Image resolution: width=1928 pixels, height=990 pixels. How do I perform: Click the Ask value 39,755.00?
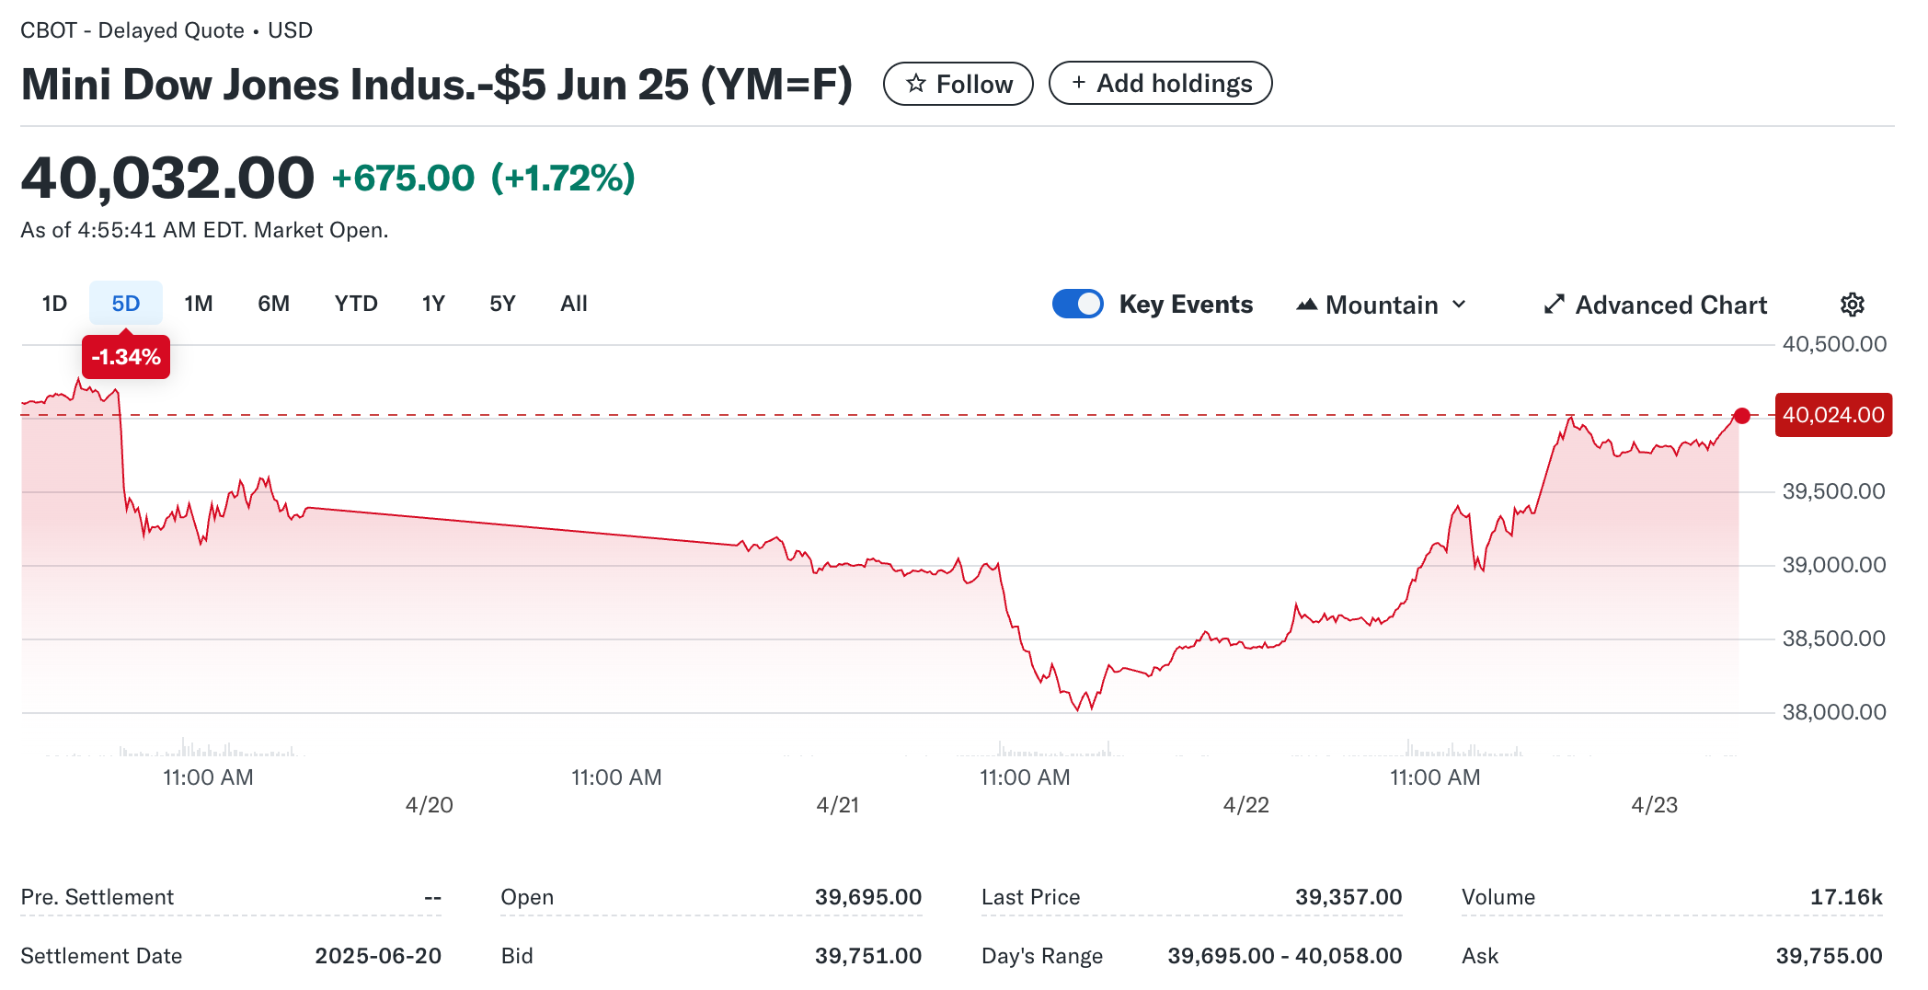tap(1829, 956)
